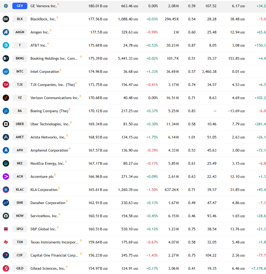The height and width of the screenshot is (274, 266).
Task: Select the BLK ticker badge
Action: (x=20, y=19)
